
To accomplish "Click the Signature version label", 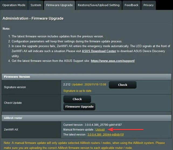I will (15, 87).
